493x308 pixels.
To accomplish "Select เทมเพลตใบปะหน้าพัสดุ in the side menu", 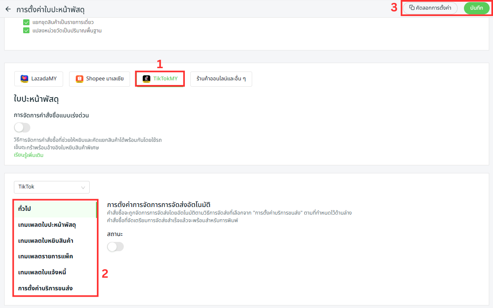I will point(47,225).
